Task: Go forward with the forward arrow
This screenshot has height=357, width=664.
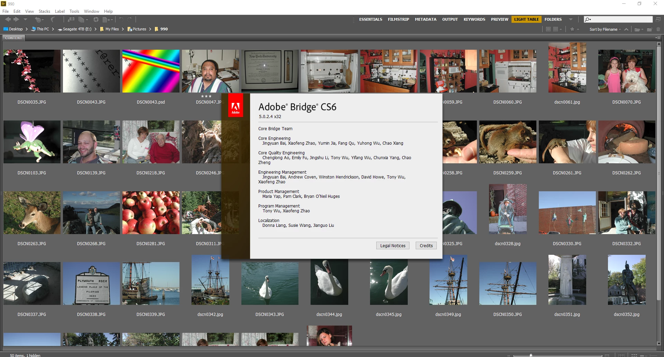Action: coord(16,20)
